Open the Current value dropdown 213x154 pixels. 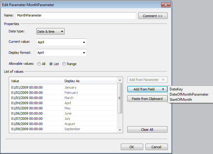tap(61, 42)
